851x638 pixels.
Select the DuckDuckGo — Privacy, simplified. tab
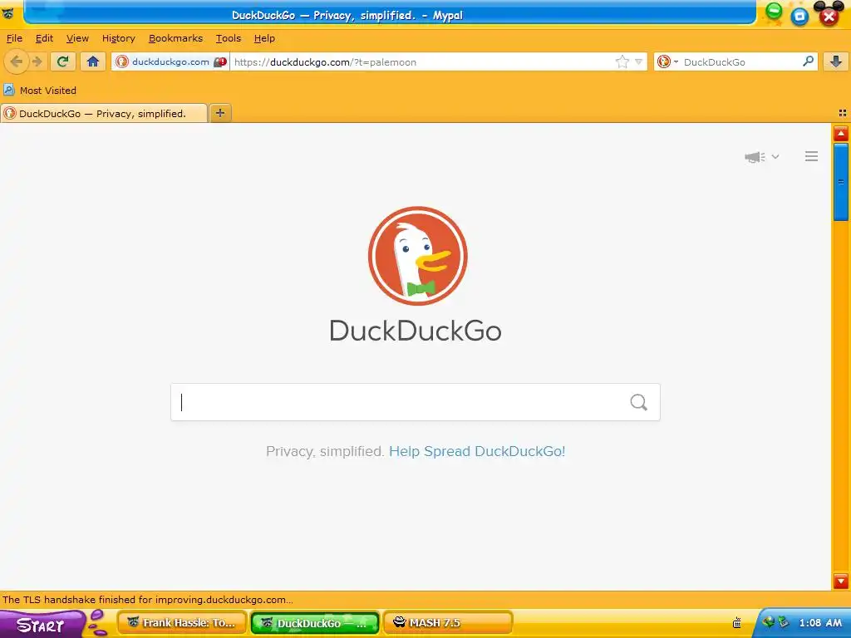tap(104, 113)
